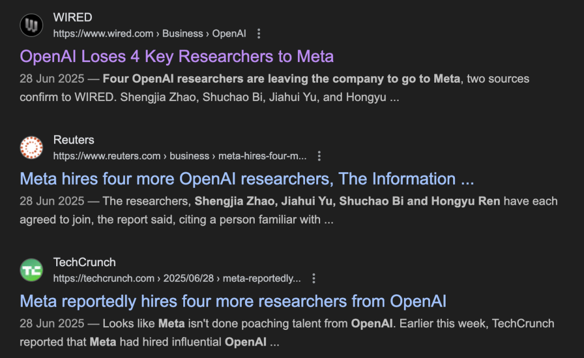584x358 pixels.
Task: Click the green TechCrunch logo icon
Action: click(x=31, y=270)
